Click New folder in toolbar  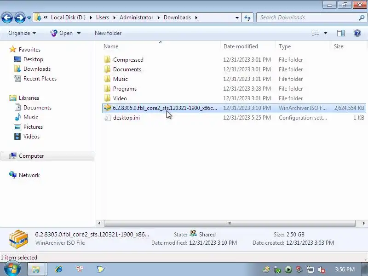coord(108,33)
